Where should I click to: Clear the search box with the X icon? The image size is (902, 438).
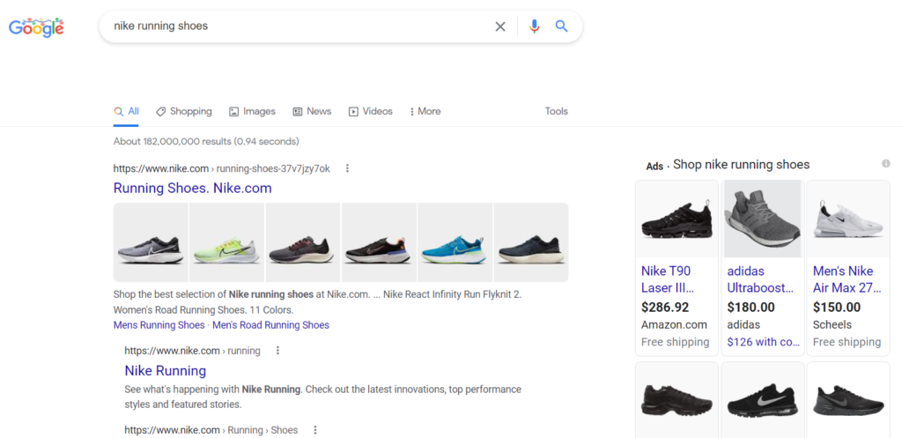click(500, 26)
